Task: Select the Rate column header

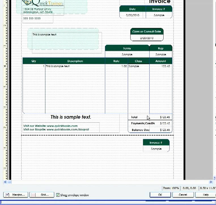Action: (117, 61)
